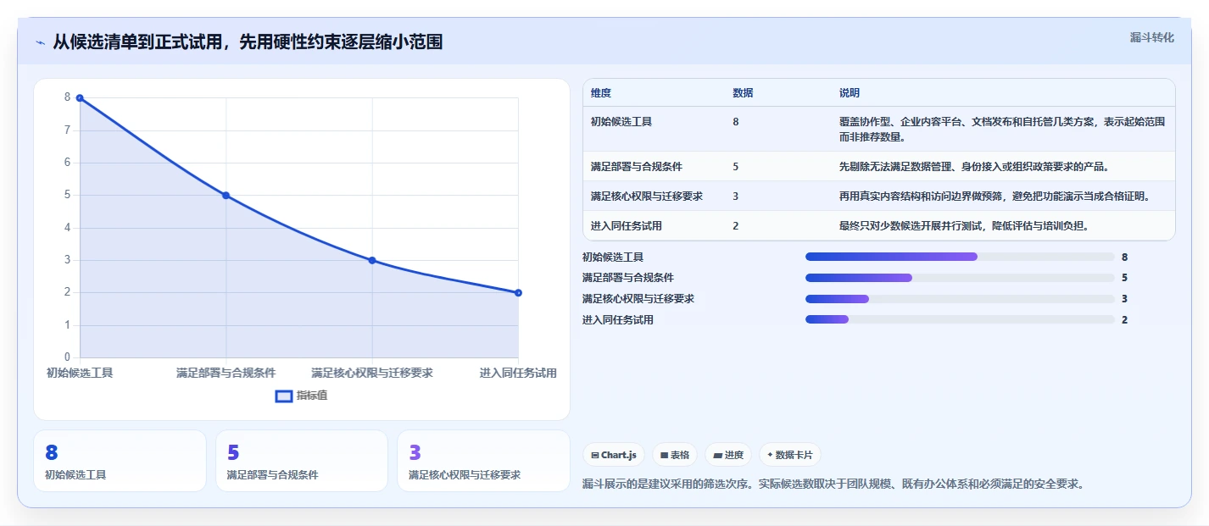Click the chart data point at value 3
Viewport: 1209px width, 526px height.
pos(372,260)
